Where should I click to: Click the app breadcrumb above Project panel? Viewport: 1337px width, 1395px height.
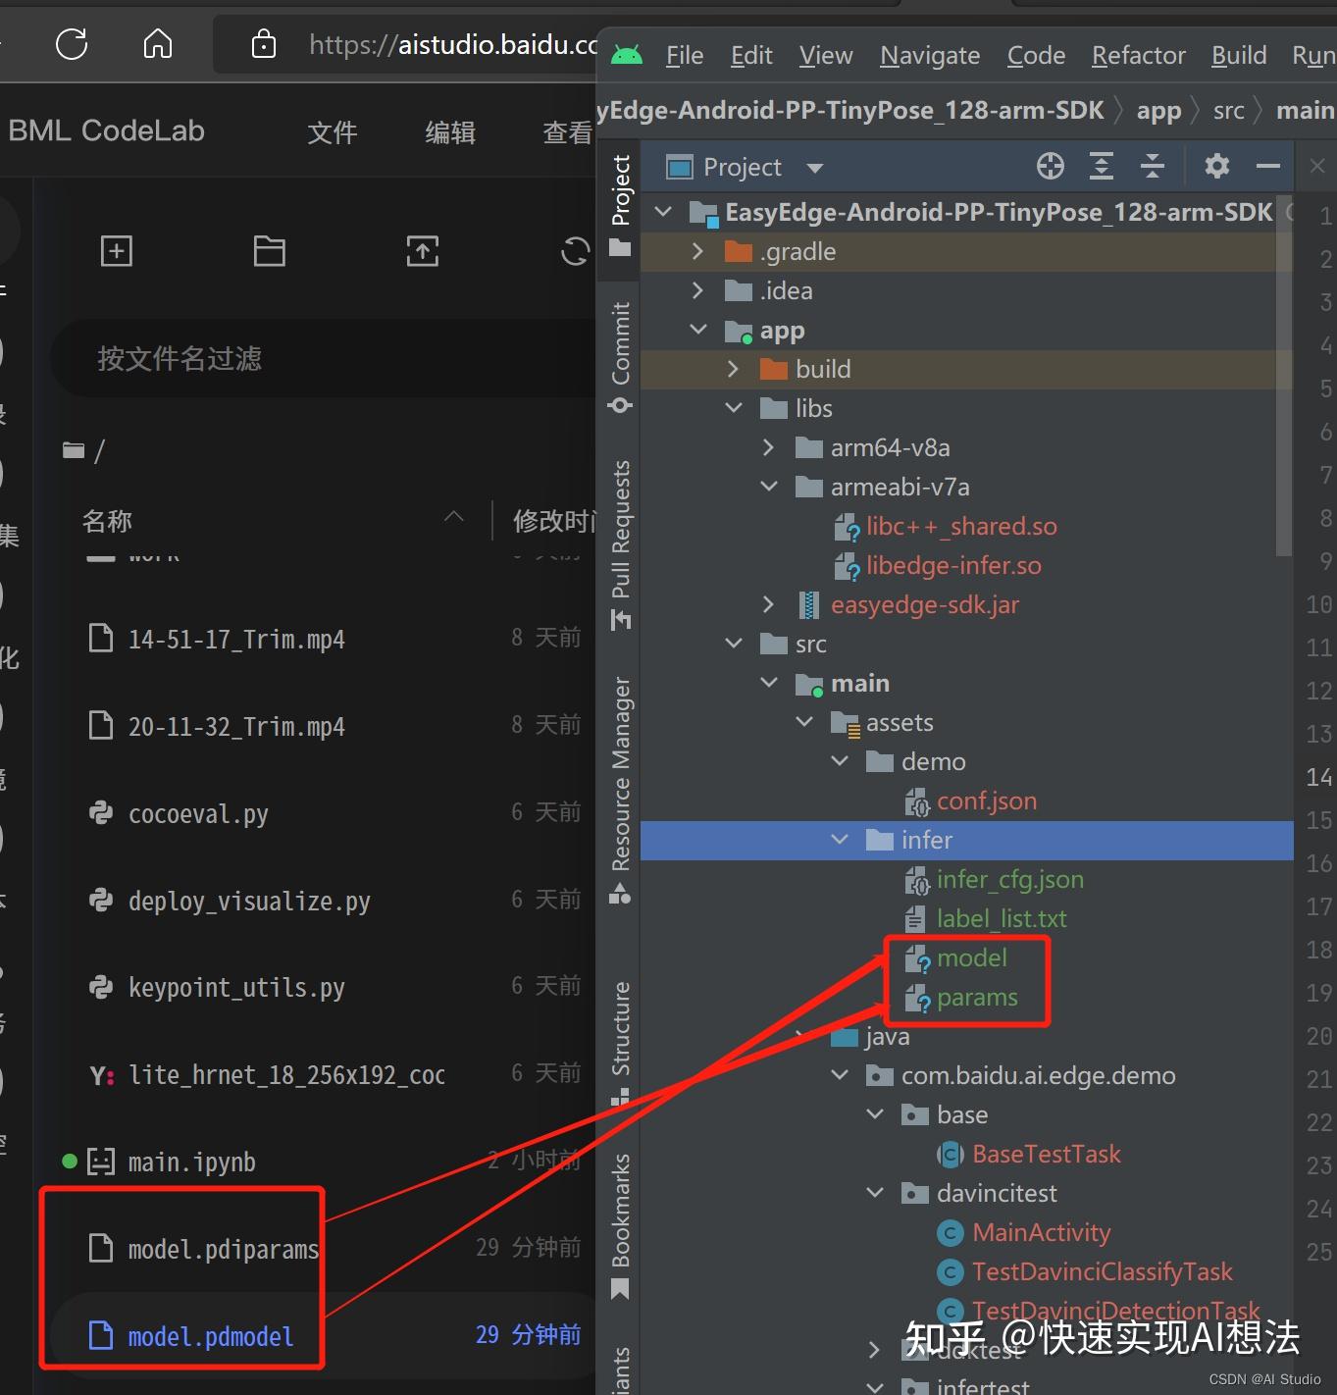1158,110
